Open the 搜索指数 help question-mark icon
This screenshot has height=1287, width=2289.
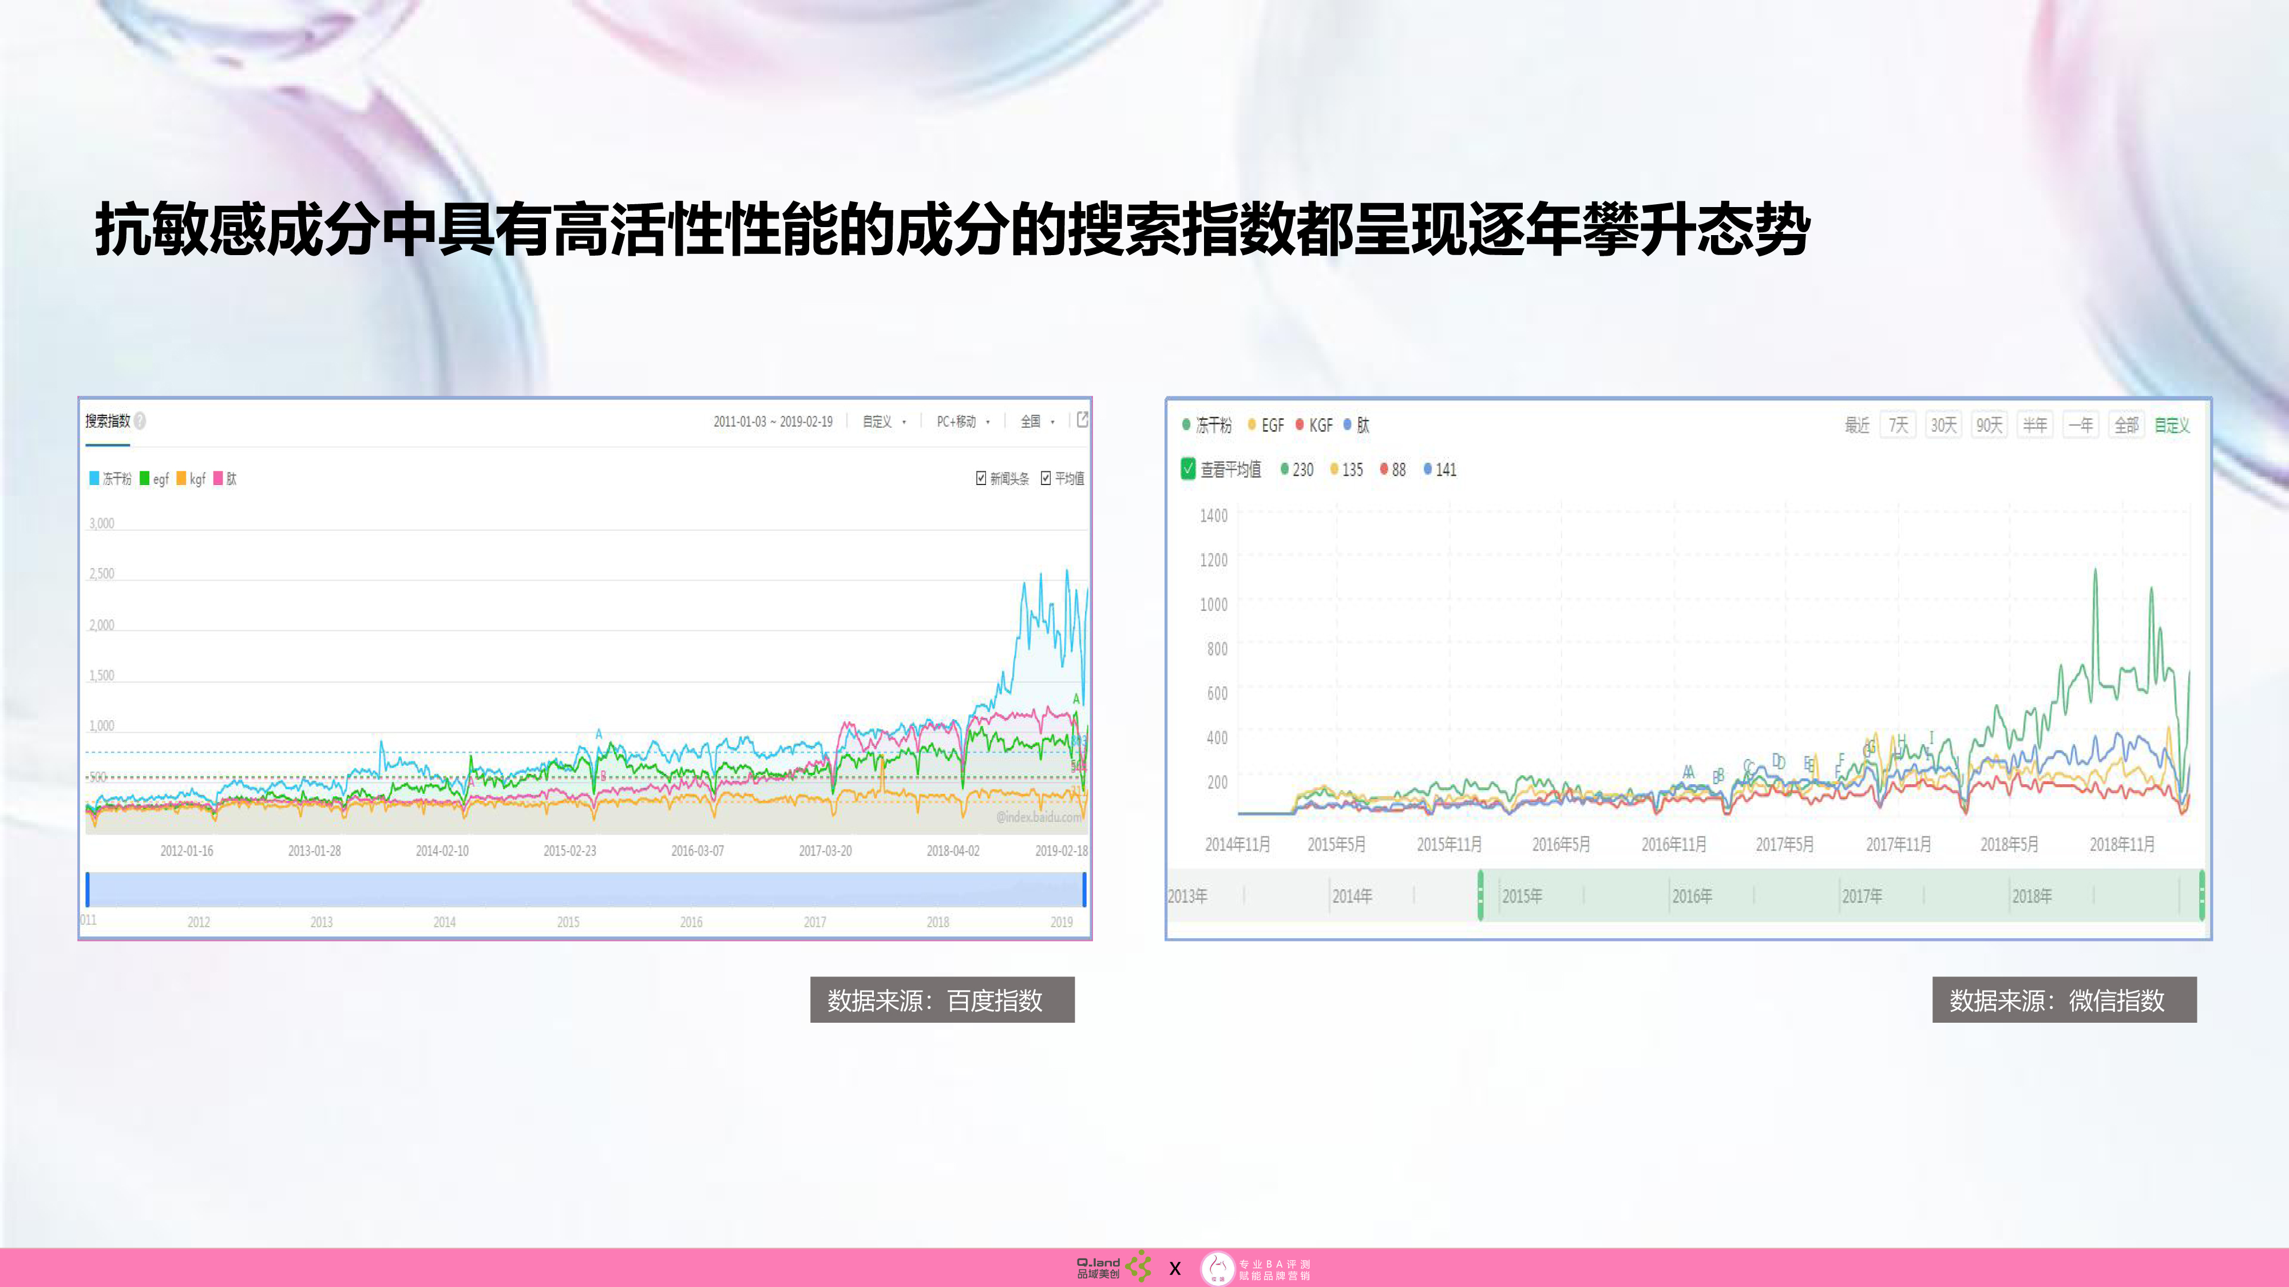pos(140,421)
